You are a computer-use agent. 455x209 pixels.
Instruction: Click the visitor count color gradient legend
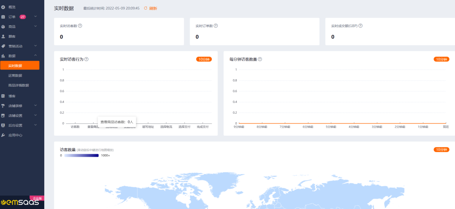pos(81,155)
